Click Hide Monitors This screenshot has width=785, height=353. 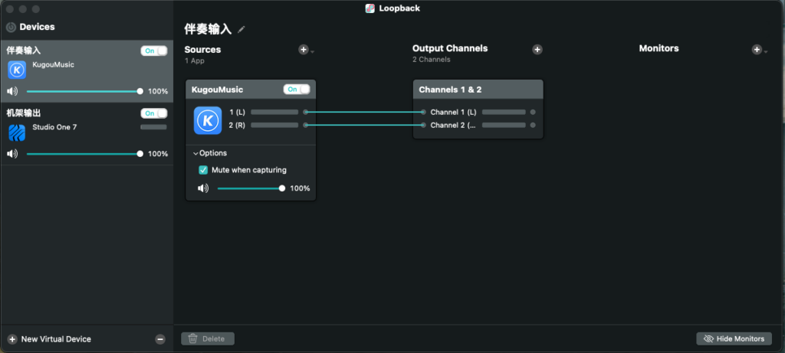734,338
